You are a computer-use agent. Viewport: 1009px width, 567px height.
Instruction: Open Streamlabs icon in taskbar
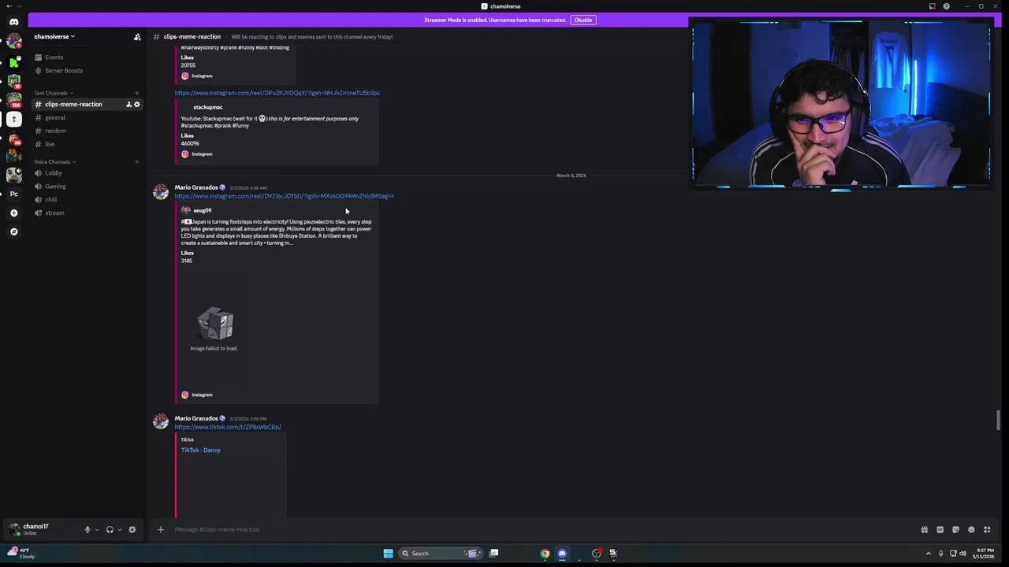pyautogui.click(x=613, y=554)
